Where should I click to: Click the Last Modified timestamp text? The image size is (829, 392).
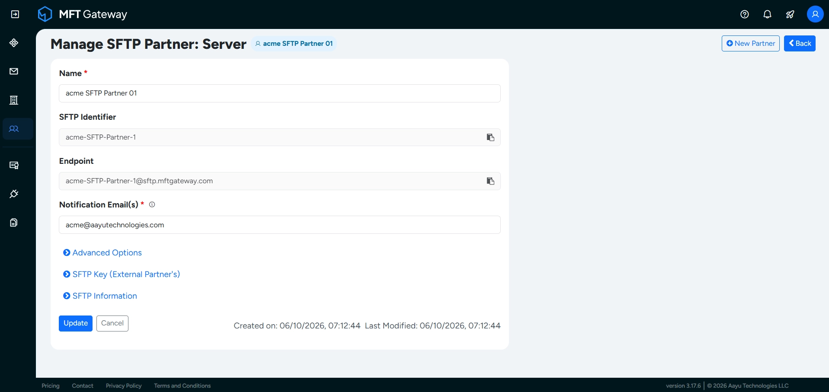pos(433,326)
